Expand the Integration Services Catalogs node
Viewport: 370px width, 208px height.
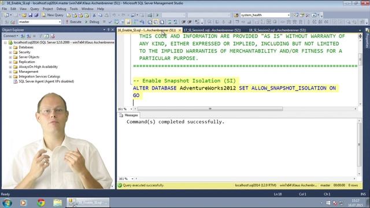tap(10, 77)
